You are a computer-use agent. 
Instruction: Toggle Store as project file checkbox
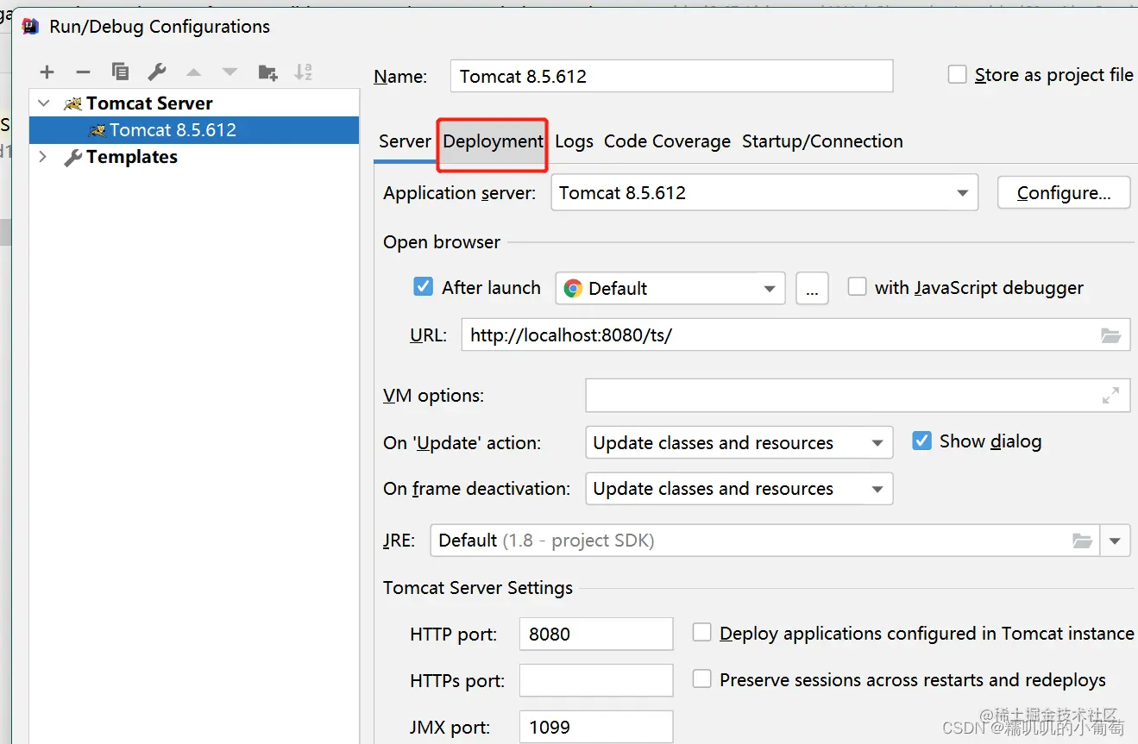[x=957, y=75]
